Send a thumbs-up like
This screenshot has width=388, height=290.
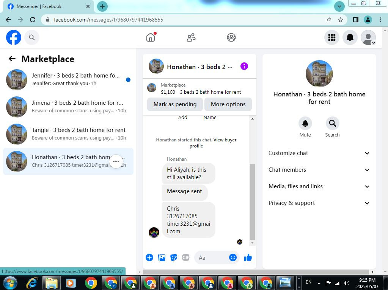click(x=248, y=258)
